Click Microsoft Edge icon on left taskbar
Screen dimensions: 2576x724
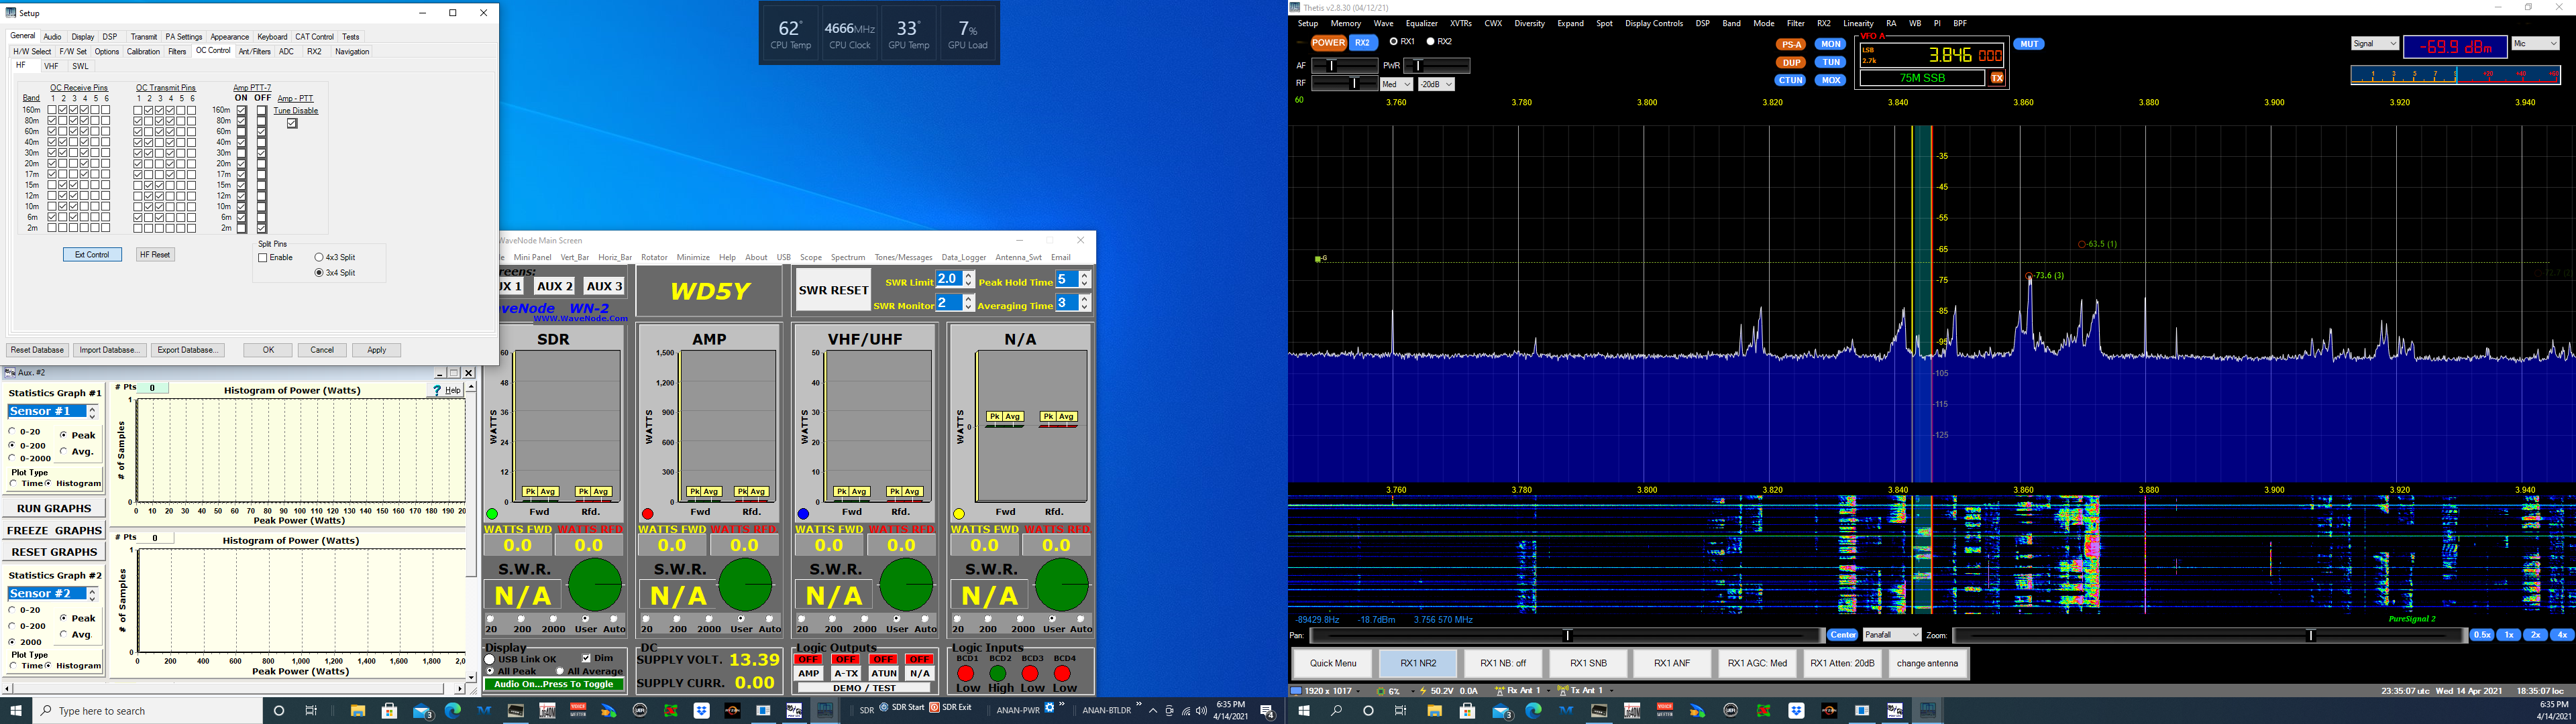point(453,711)
